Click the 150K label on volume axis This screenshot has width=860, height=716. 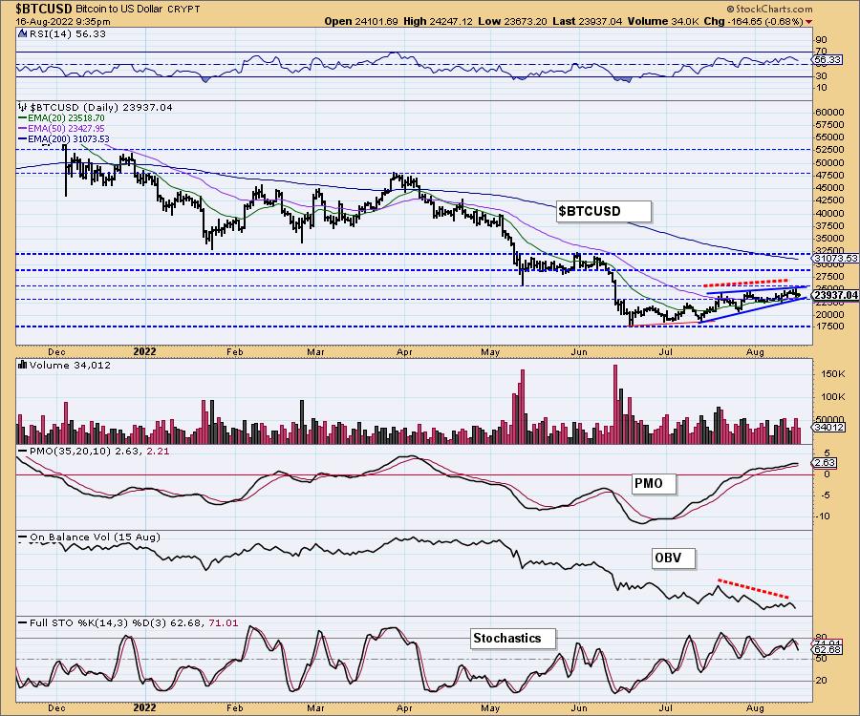833,373
